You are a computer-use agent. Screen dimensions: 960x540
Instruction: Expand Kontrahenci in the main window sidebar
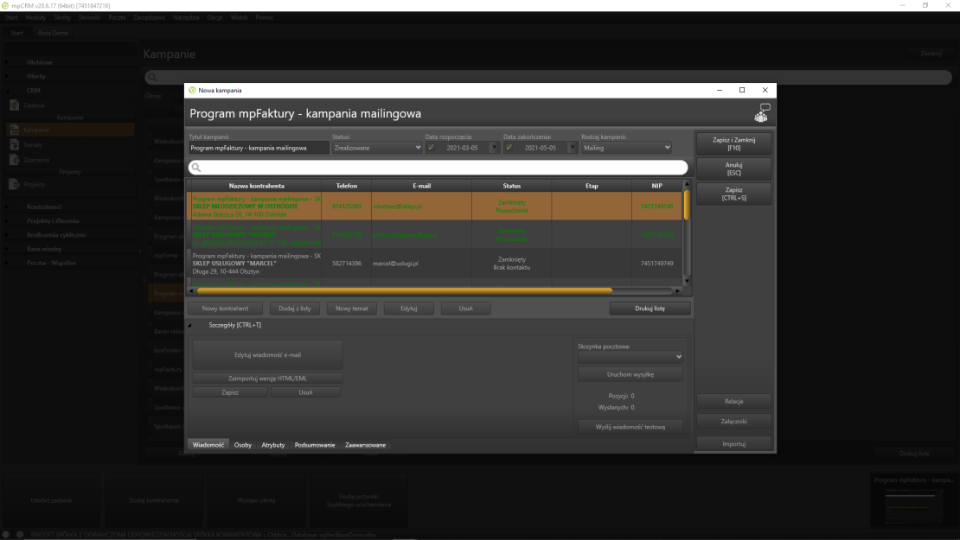pyautogui.click(x=7, y=206)
